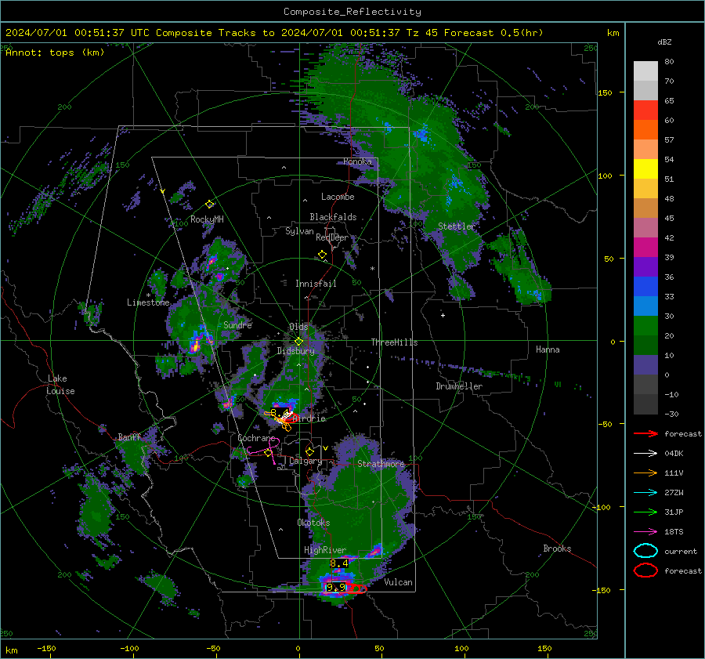Image resolution: width=705 pixels, height=659 pixels.
Task: Click the cyan current ellipse symbol
Action: [645, 551]
